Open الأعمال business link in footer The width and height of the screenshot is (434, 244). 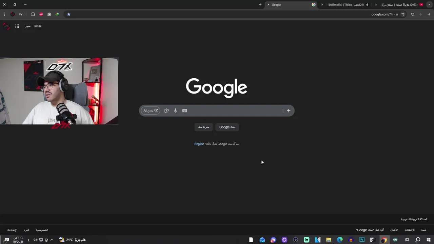(x=394, y=230)
